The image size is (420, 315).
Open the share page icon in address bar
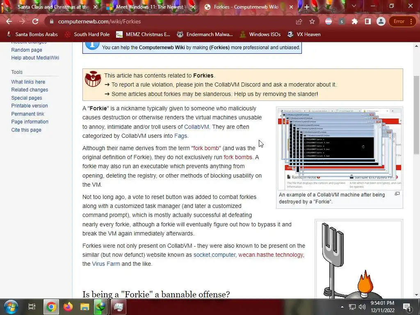click(299, 21)
